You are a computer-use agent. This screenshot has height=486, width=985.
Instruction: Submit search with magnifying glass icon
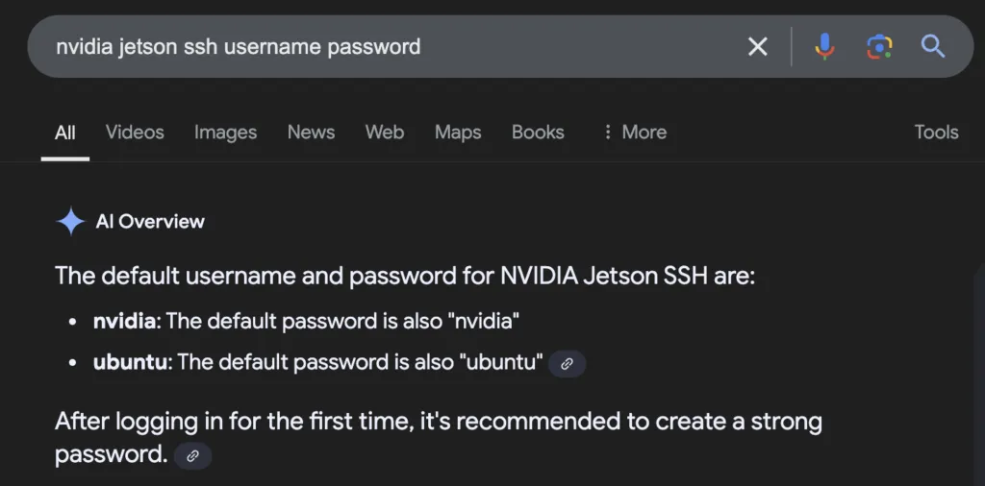pyautogui.click(x=933, y=46)
